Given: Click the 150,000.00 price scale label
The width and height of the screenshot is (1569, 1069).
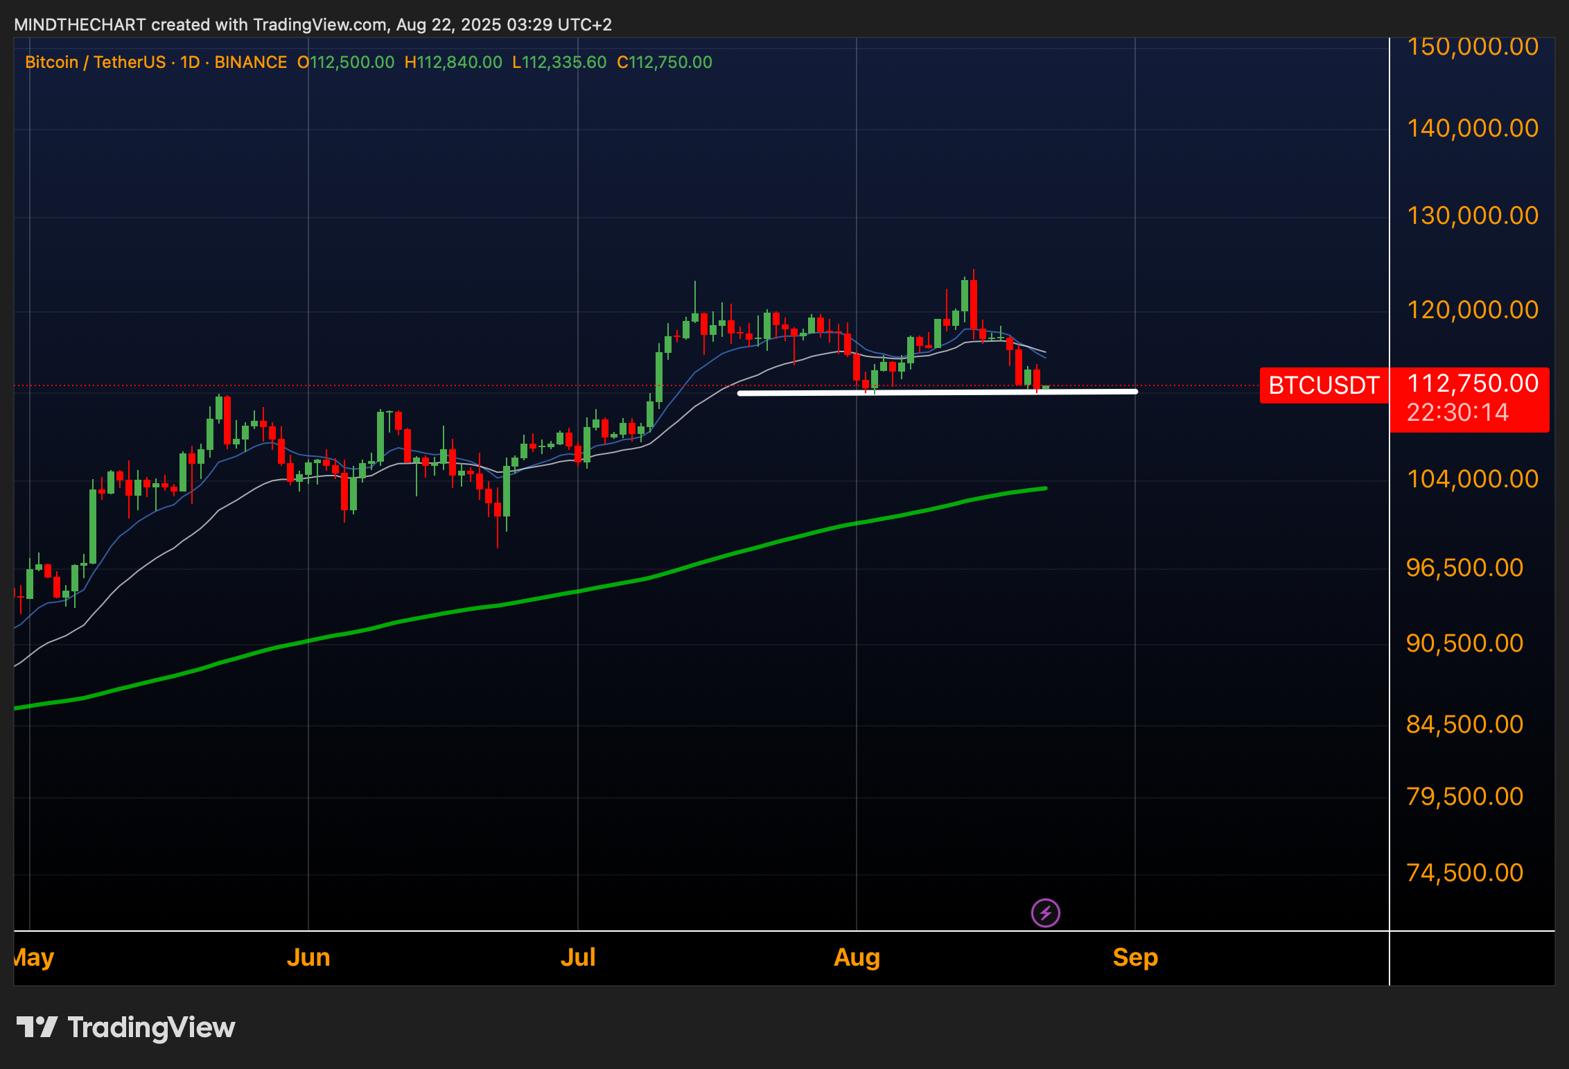Looking at the screenshot, I should click(x=1472, y=46).
